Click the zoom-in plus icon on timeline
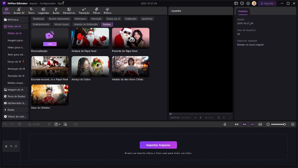 (x=293, y=124)
